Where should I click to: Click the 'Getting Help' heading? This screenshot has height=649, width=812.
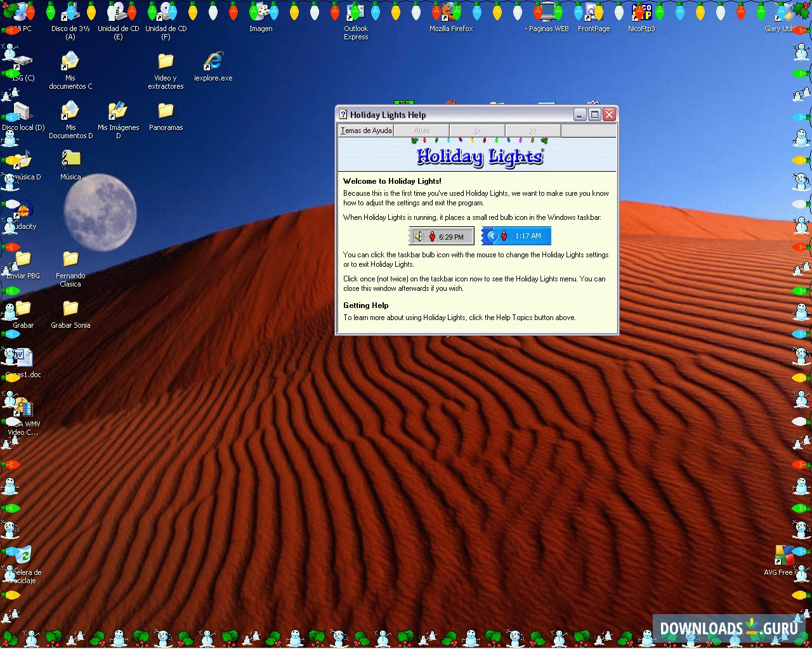click(x=366, y=305)
